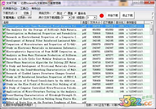
Task: Click the check icon for Investigation on Mechanical Properties row
Action: pyautogui.click(x=4, y=33)
